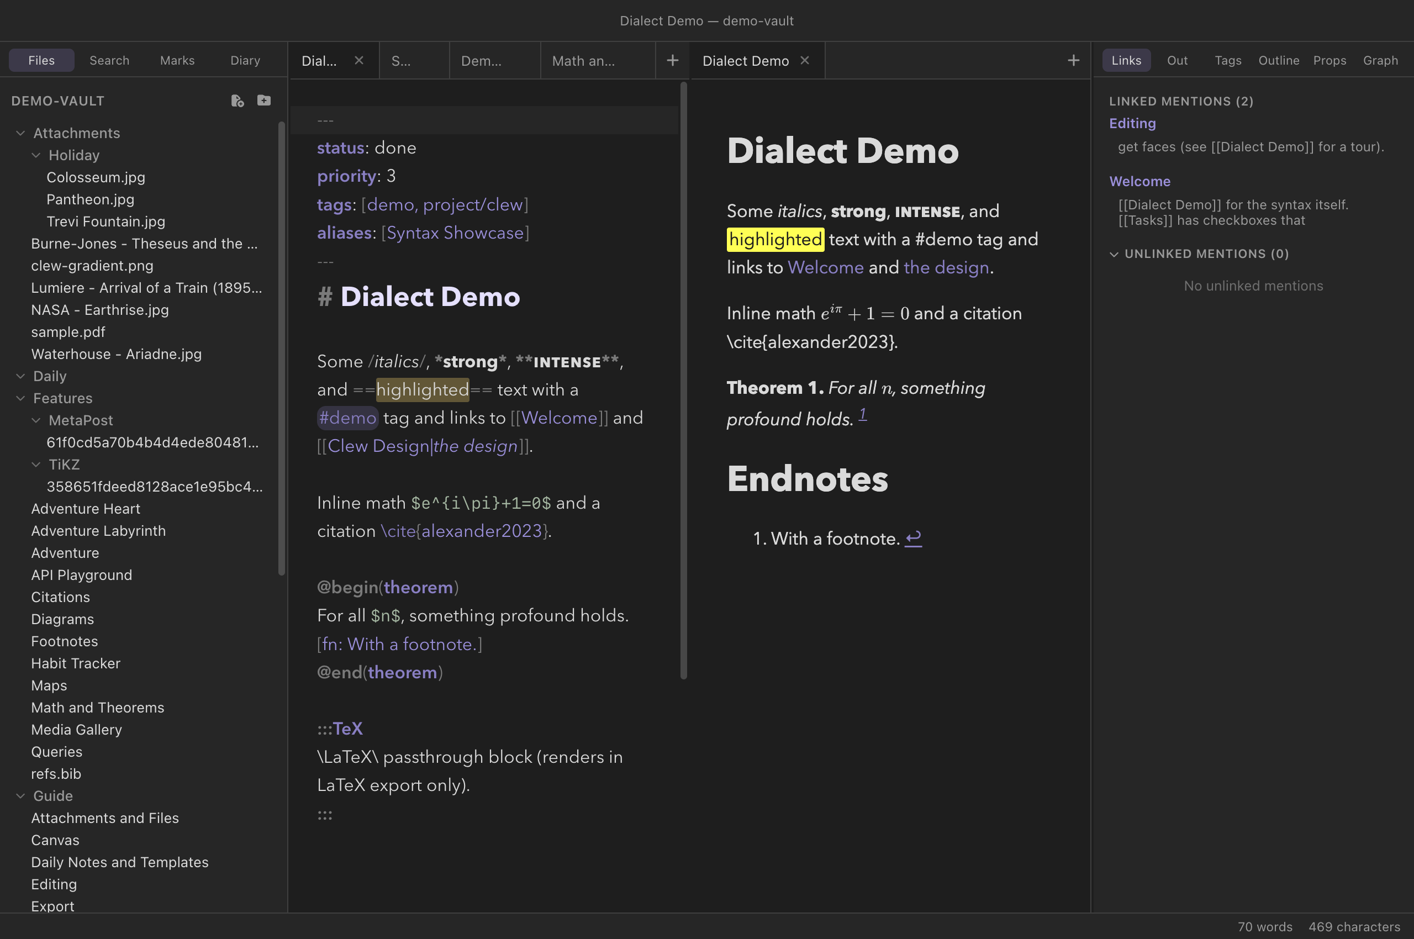Open the Props panel tab
The height and width of the screenshot is (939, 1414).
tap(1330, 61)
